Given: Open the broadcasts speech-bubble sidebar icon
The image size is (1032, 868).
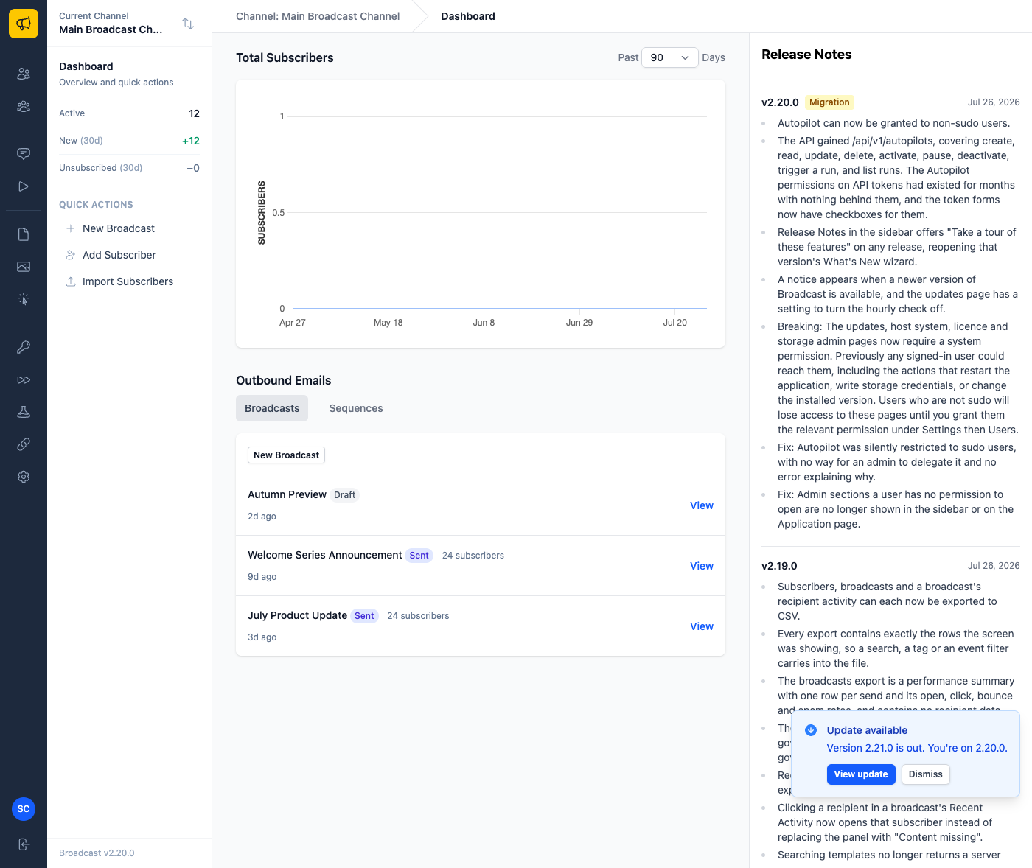Looking at the screenshot, I should (x=24, y=154).
